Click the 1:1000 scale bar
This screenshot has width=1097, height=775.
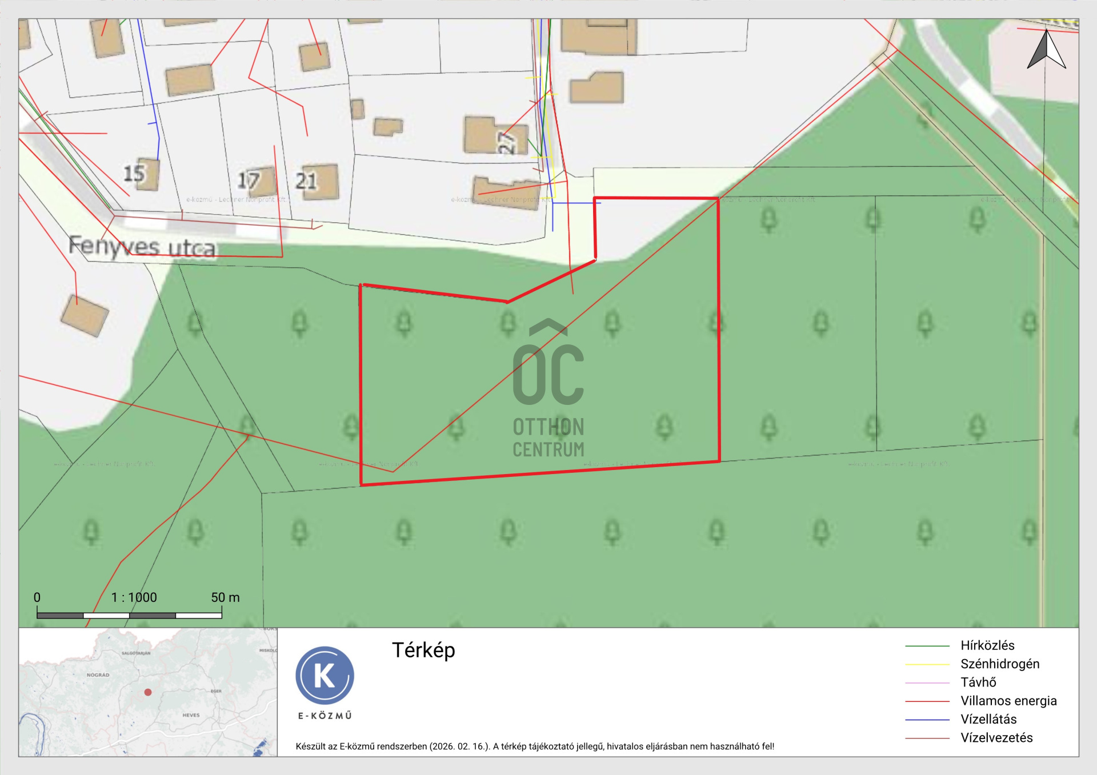click(x=129, y=615)
